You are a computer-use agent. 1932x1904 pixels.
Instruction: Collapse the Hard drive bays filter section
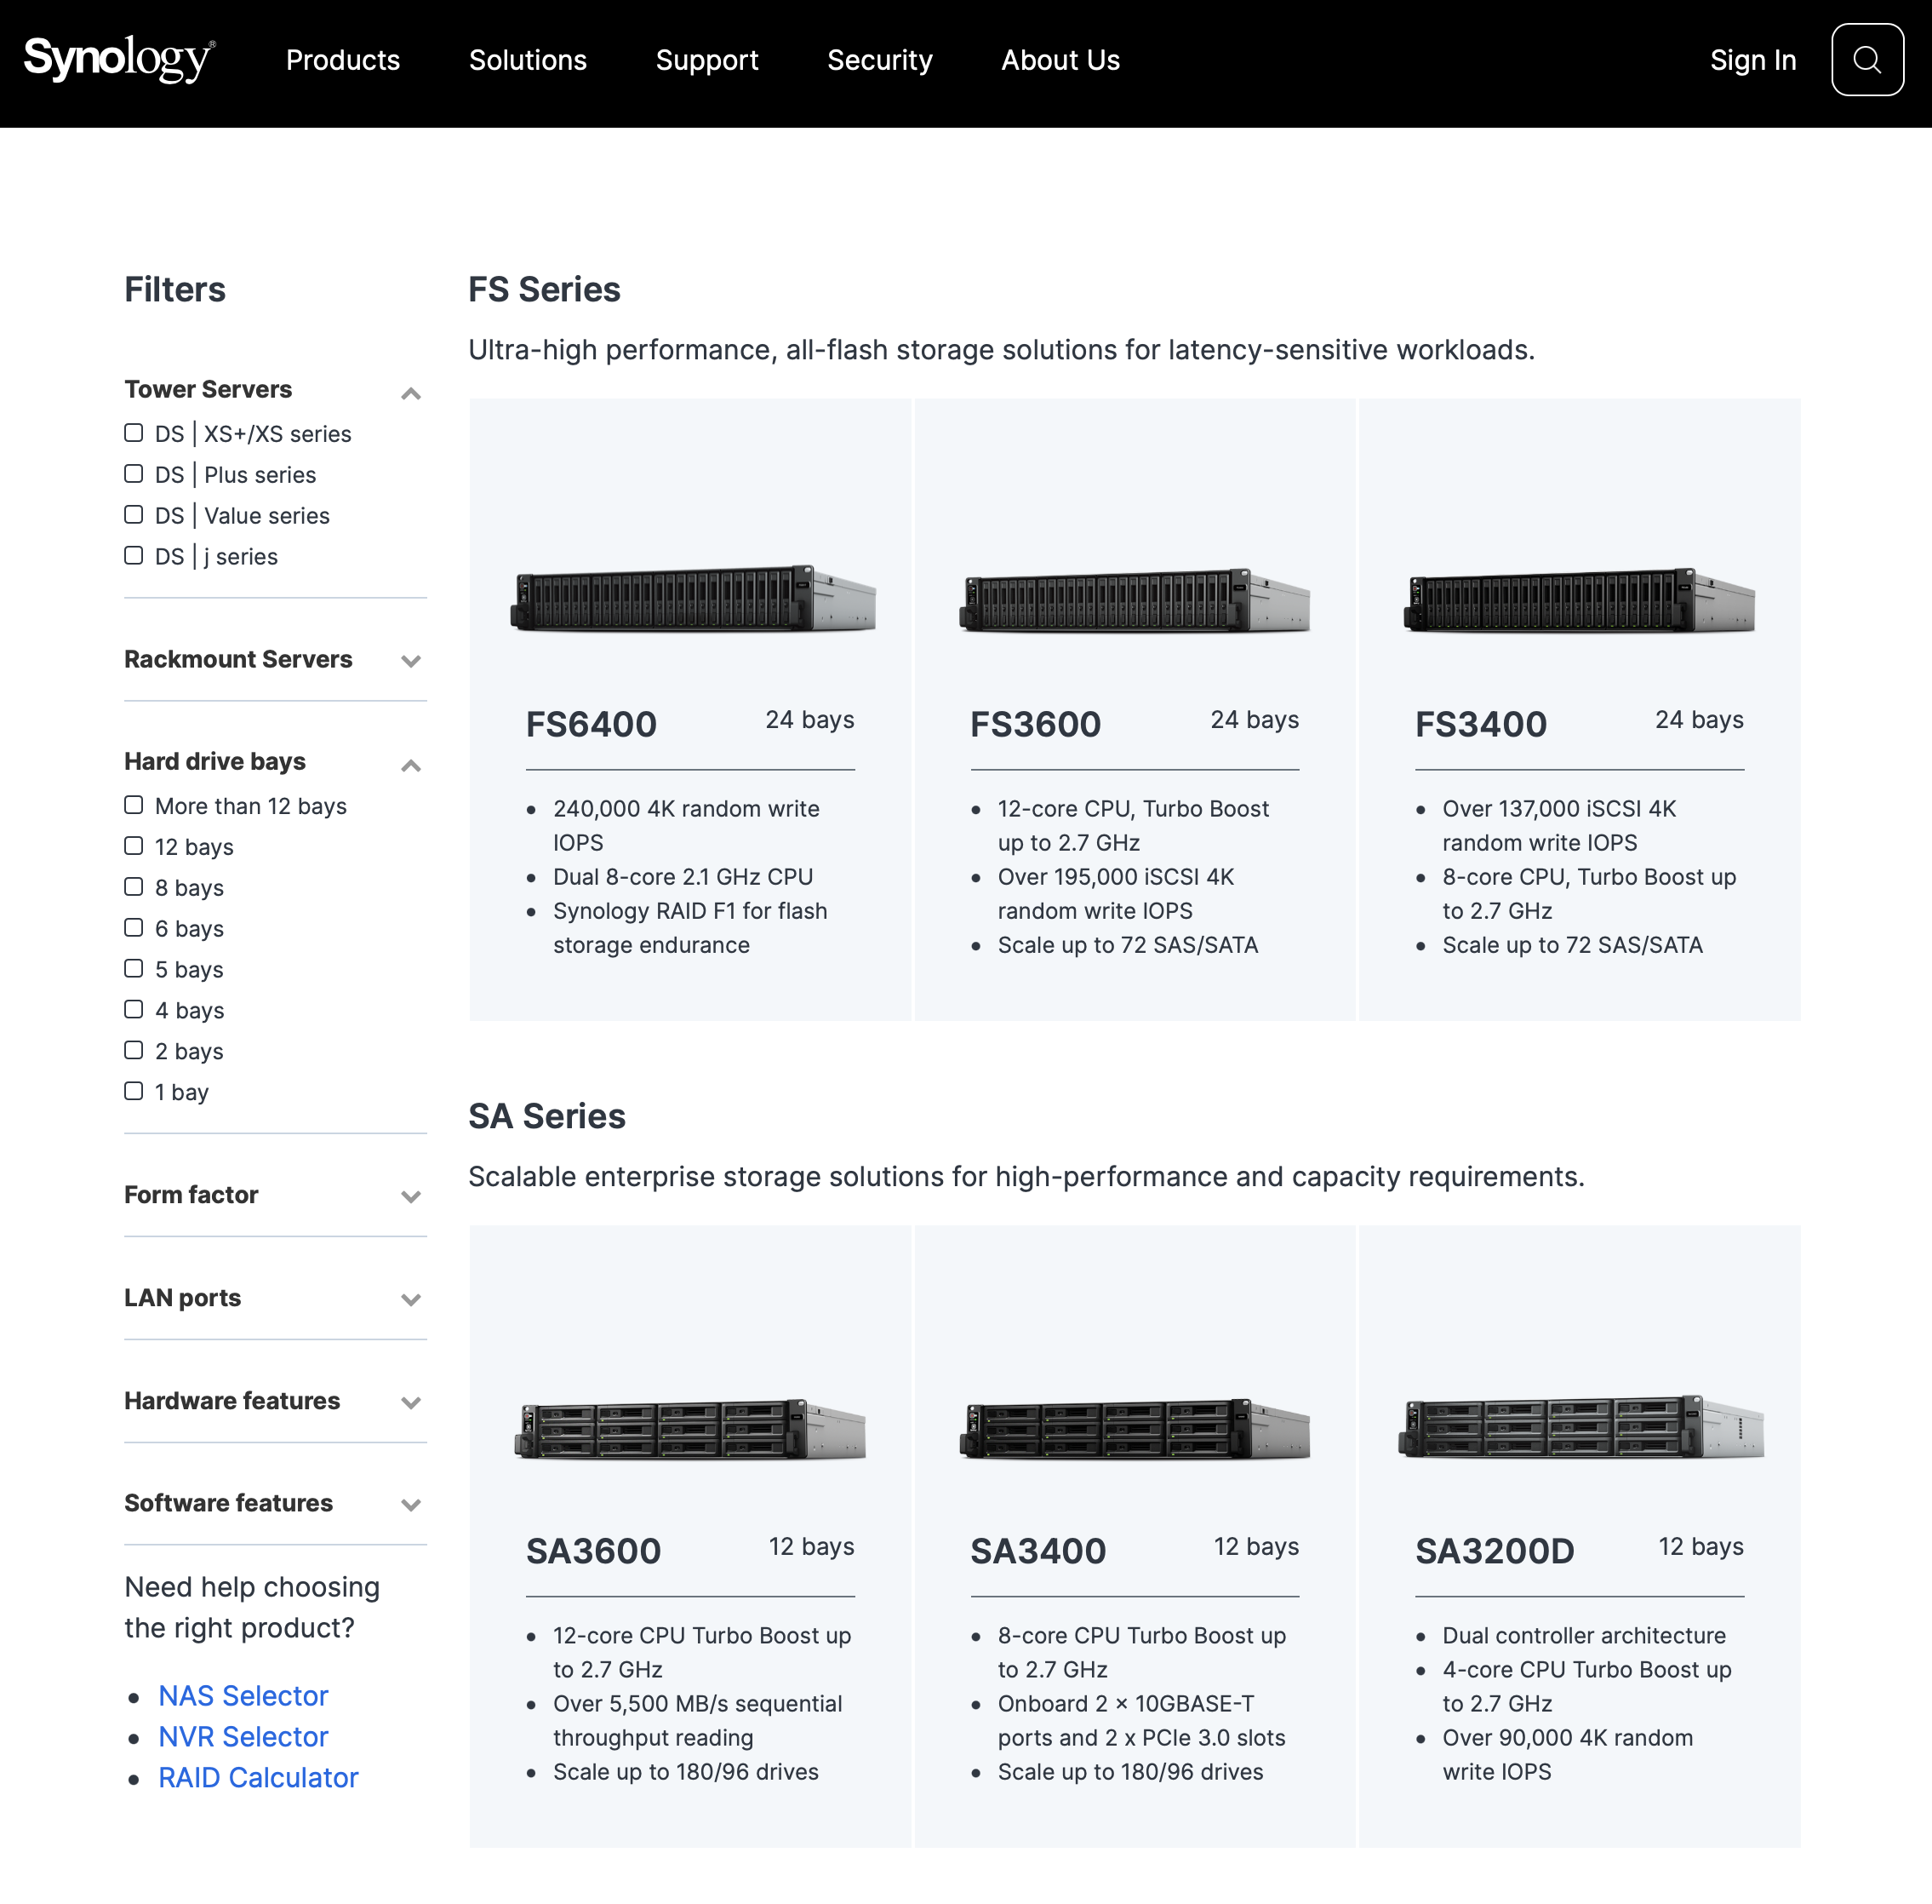click(409, 765)
